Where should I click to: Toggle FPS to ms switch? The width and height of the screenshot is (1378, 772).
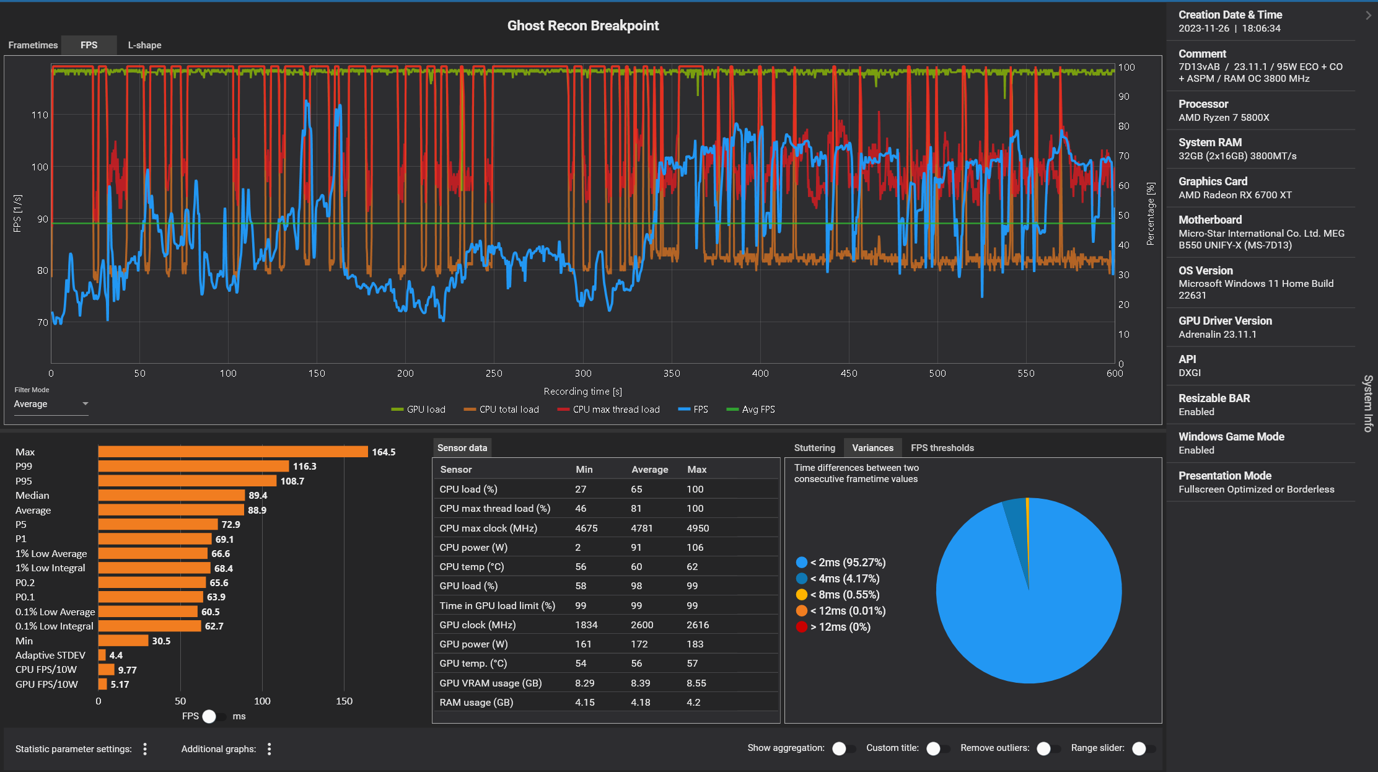click(214, 716)
